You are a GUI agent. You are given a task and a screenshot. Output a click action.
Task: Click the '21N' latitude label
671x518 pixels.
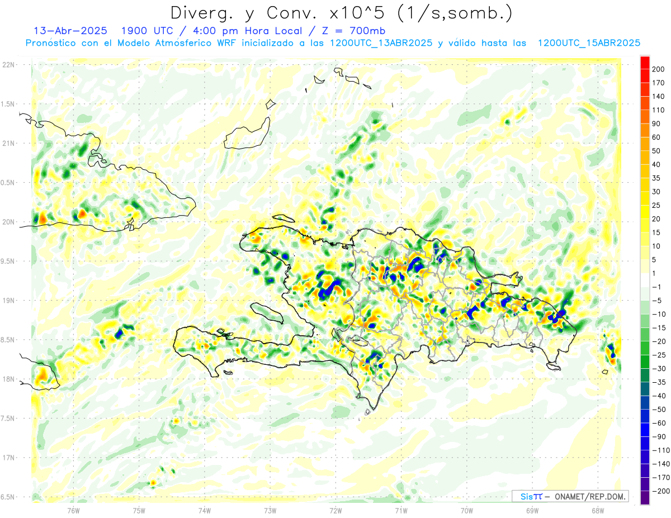8,143
